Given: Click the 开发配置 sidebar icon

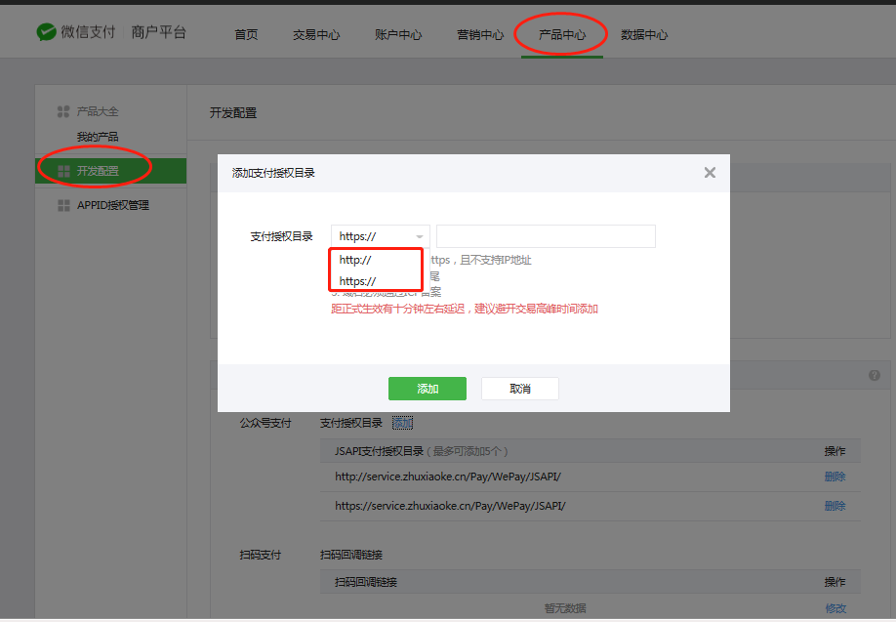Looking at the screenshot, I should (64, 170).
